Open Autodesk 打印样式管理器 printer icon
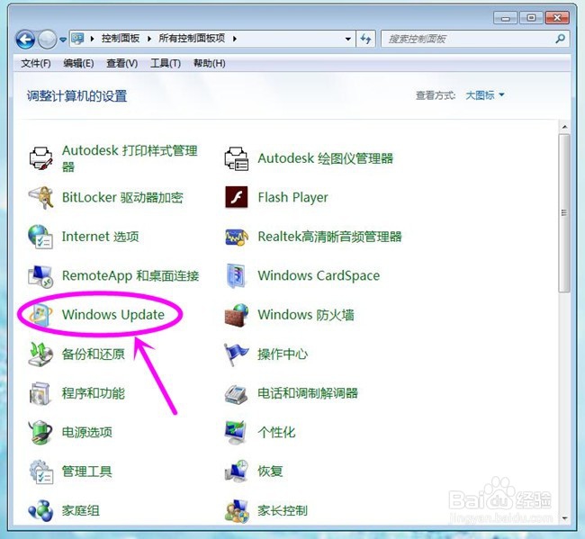Image resolution: width=585 pixels, height=539 pixels. point(41,158)
